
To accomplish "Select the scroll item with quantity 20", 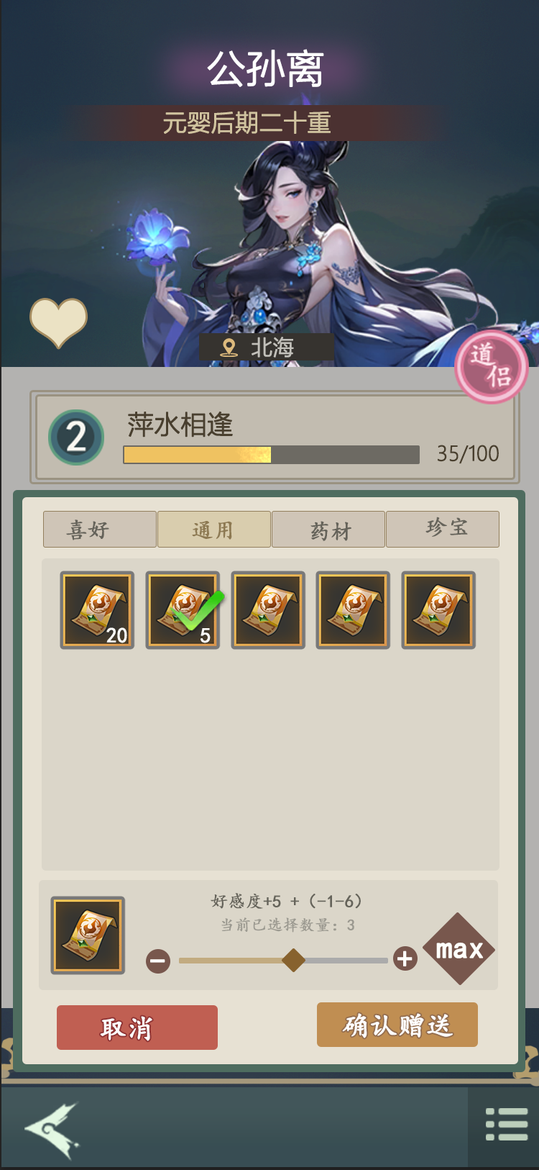I will [x=97, y=610].
